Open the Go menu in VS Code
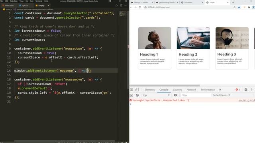 click(27, 1)
